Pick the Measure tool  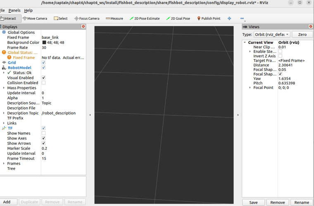(x=114, y=19)
